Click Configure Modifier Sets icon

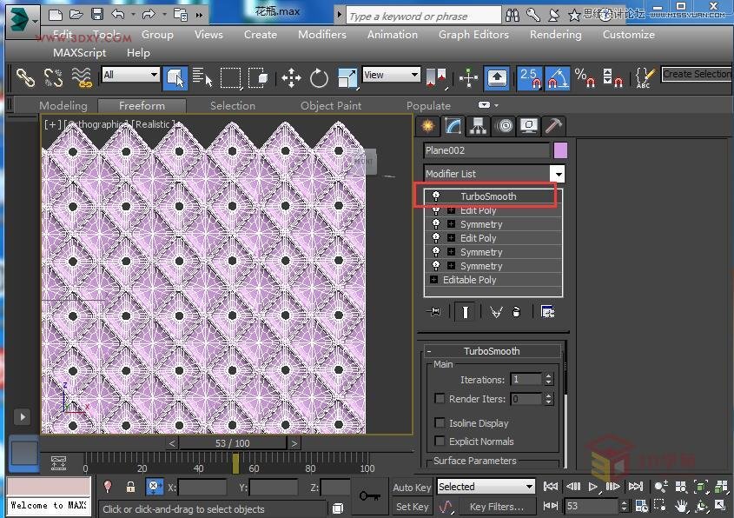(x=547, y=311)
